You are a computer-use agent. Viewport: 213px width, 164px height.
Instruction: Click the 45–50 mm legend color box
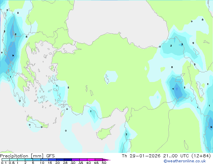(x=99, y=160)
